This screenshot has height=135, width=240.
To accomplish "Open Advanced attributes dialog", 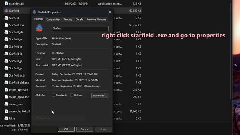I will pyautogui.click(x=100, y=95).
